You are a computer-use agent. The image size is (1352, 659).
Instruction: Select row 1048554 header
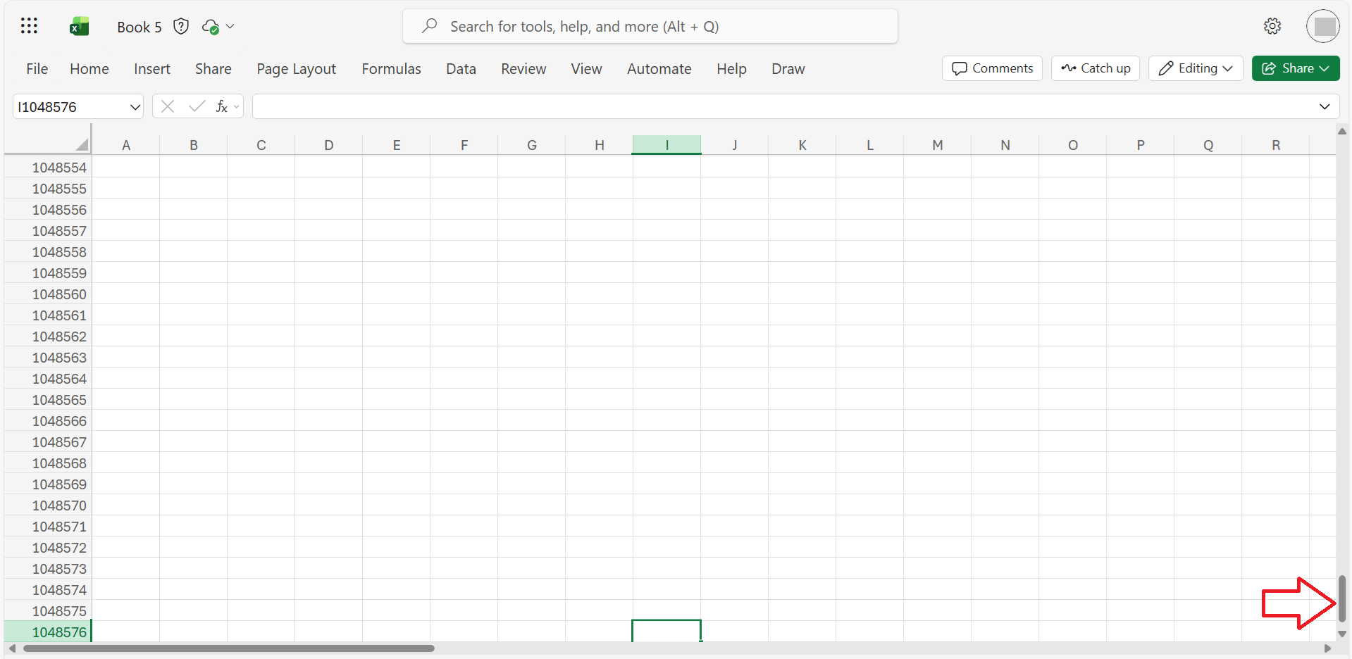tap(48, 168)
